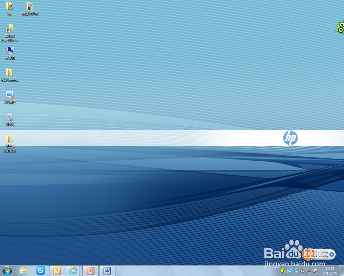
Task: Switch to the Outlook taskbar window
Action: click(x=57, y=271)
